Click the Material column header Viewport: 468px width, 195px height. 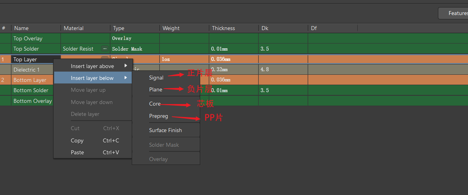point(74,28)
